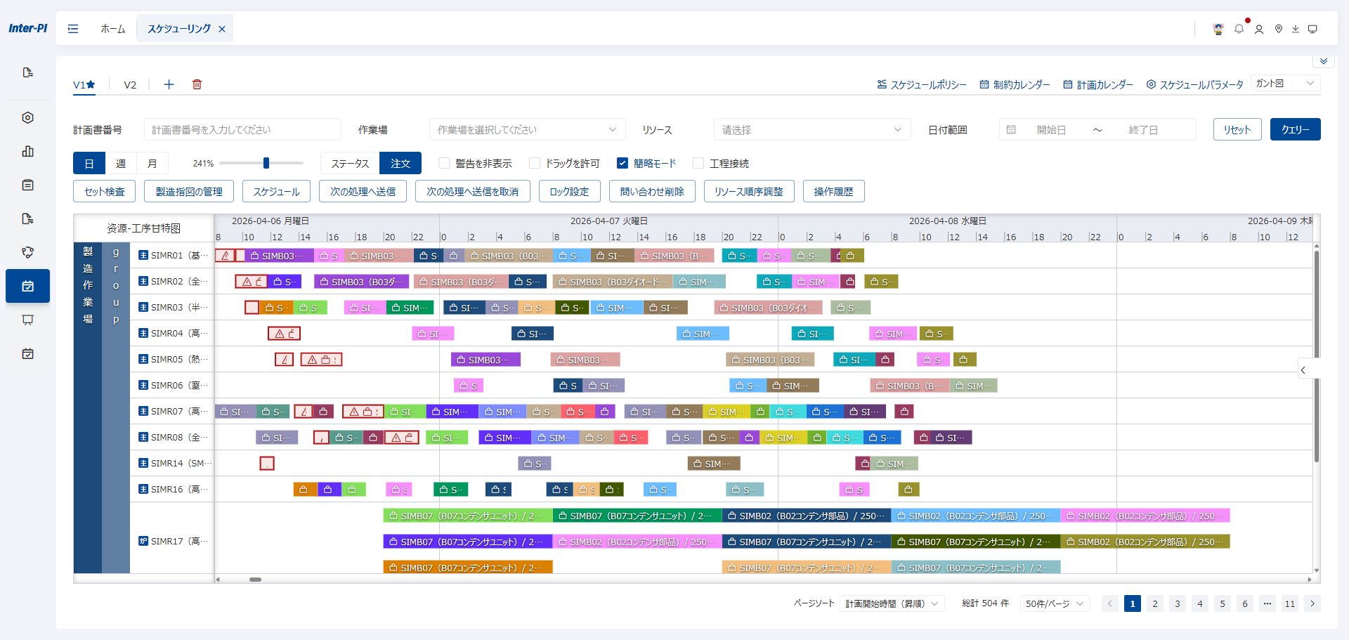The width and height of the screenshot is (1349, 640).
Task: Open the 50件/ページ page size dropdown
Action: click(1055, 603)
